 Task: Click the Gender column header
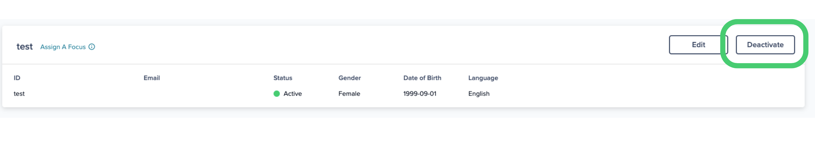point(349,78)
